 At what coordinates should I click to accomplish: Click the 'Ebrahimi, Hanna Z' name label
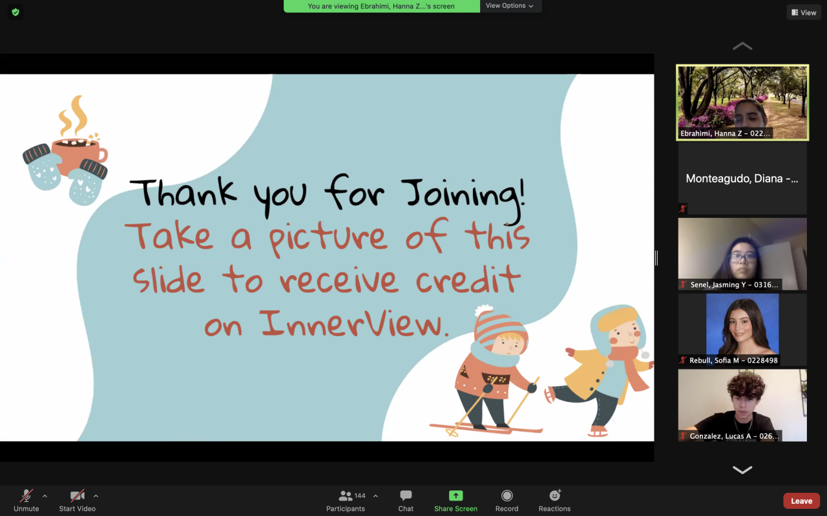[x=725, y=134]
